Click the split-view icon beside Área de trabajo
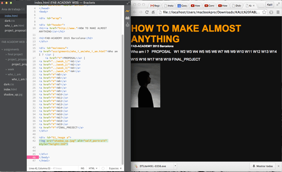282x172 pixels. click(x=23, y=9)
